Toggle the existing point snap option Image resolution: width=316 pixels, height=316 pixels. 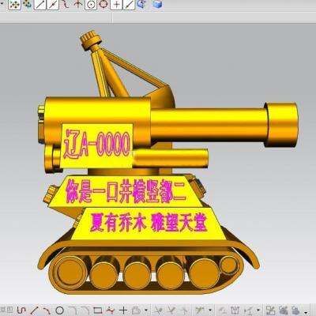coord(116,5)
